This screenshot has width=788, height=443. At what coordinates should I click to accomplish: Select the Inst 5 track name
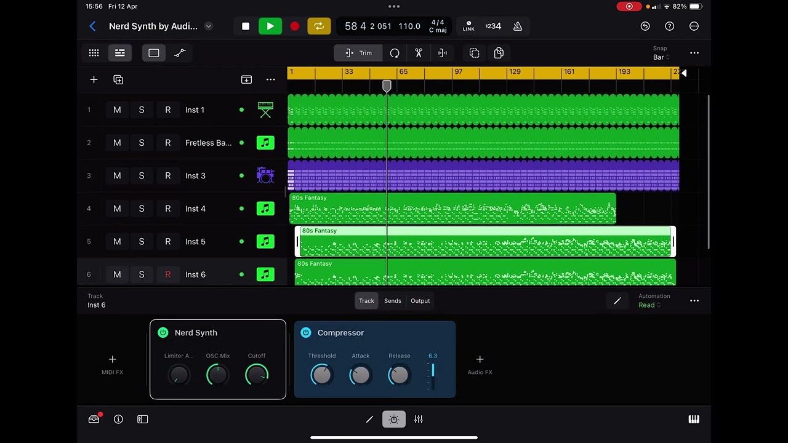(x=195, y=241)
